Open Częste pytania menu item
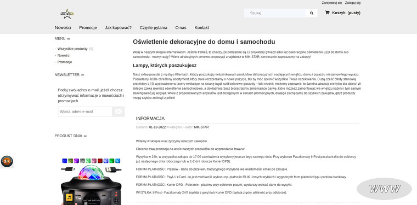 pyautogui.click(x=154, y=27)
